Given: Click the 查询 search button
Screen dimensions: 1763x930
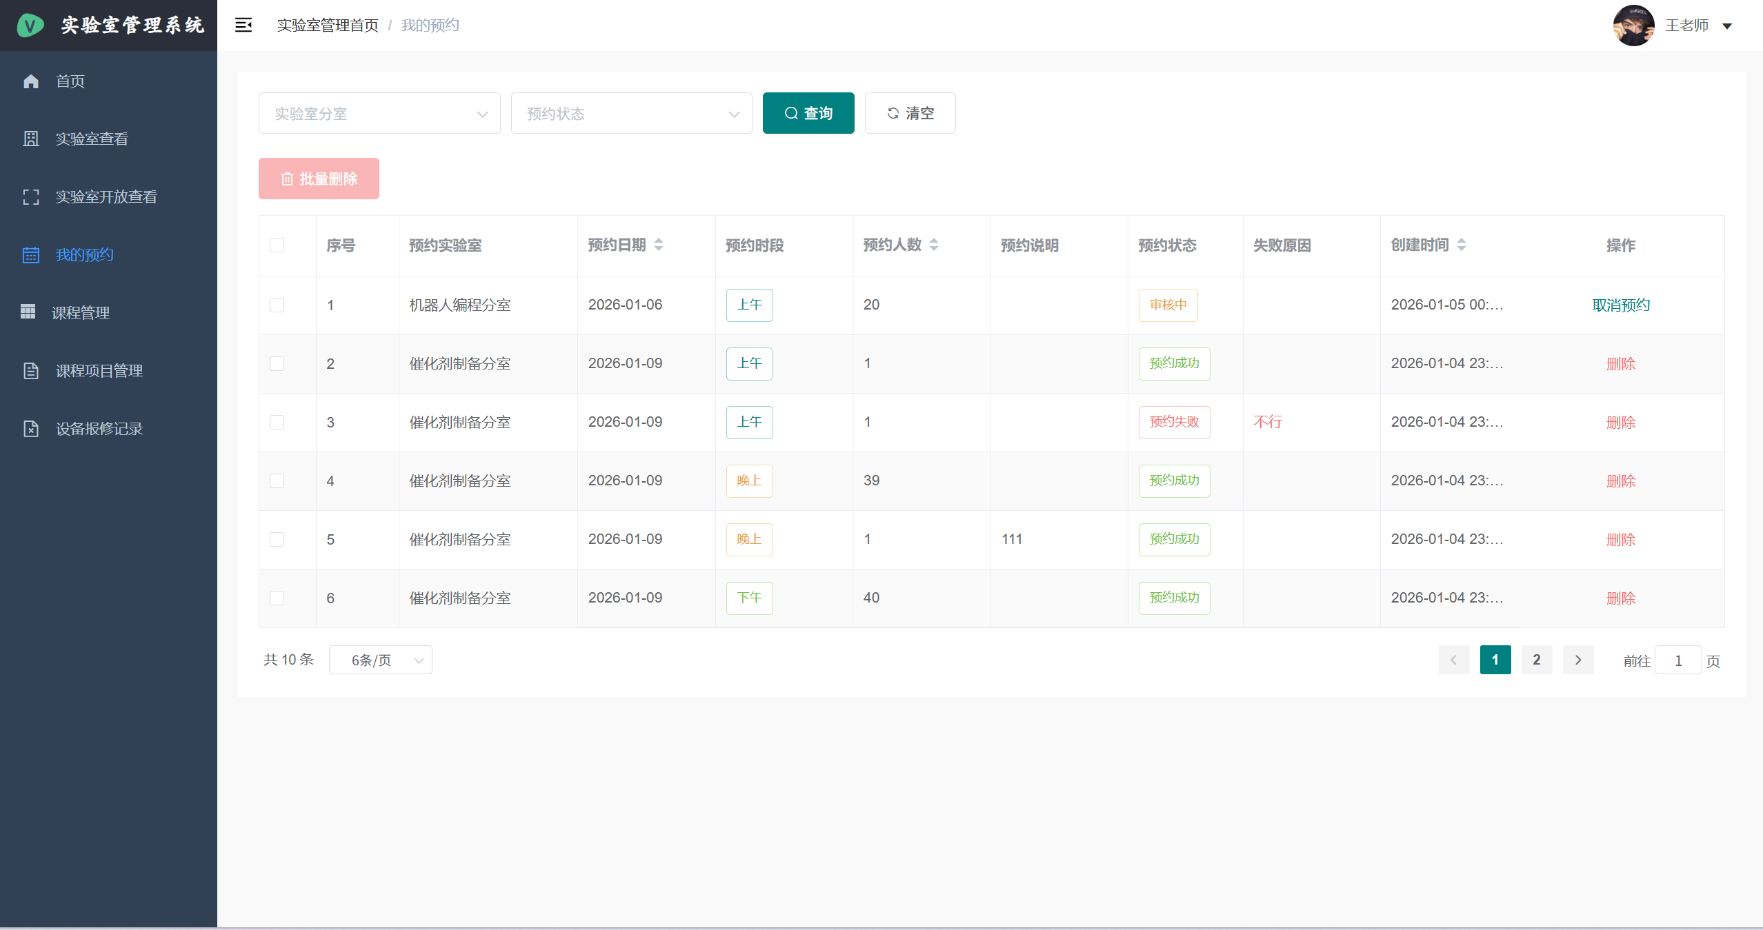Looking at the screenshot, I should coord(808,113).
